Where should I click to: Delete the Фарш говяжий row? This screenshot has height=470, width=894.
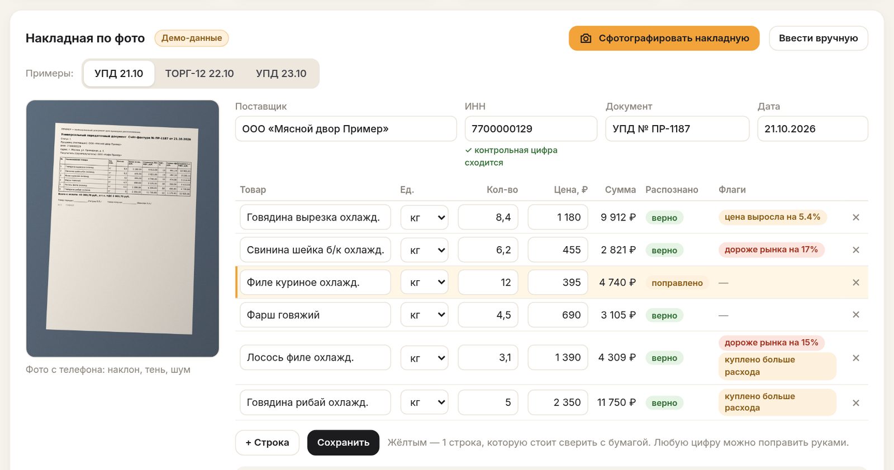tap(855, 315)
